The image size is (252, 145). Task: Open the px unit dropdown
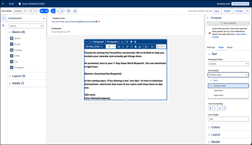[121, 47]
